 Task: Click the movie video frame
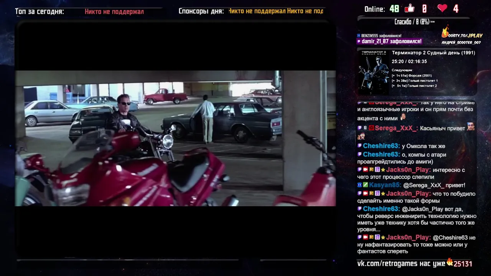tap(175, 138)
